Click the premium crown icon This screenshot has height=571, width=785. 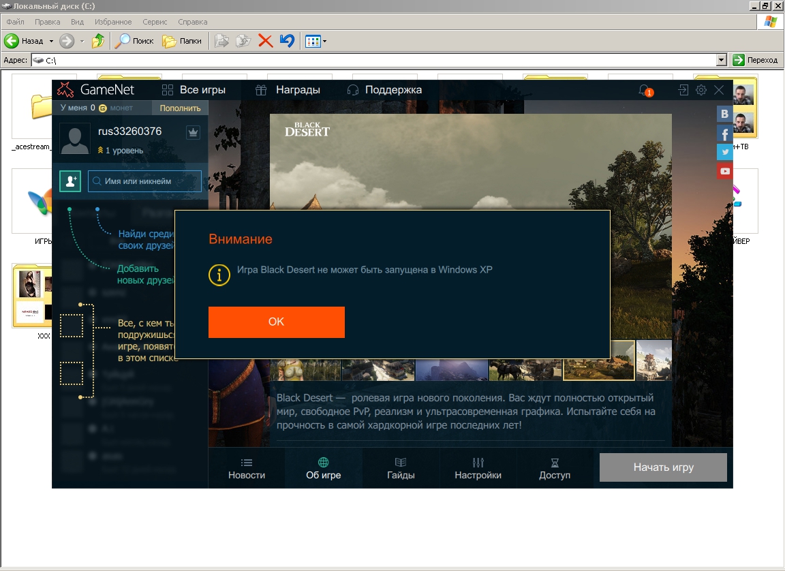(194, 133)
